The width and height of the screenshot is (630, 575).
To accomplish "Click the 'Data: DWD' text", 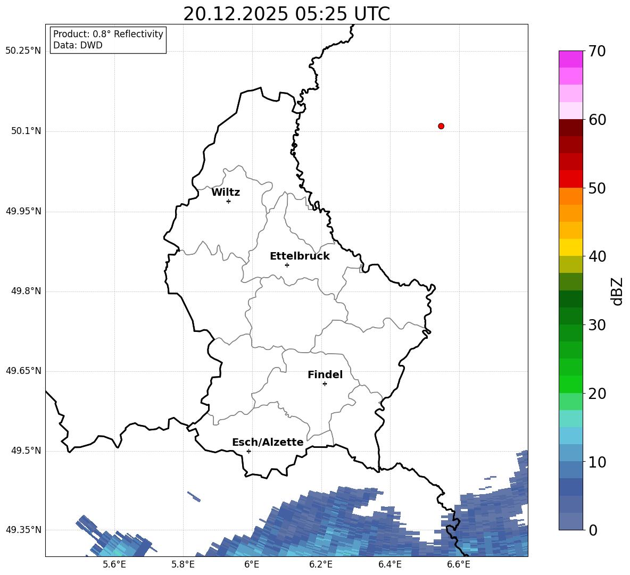I will point(78,45).
